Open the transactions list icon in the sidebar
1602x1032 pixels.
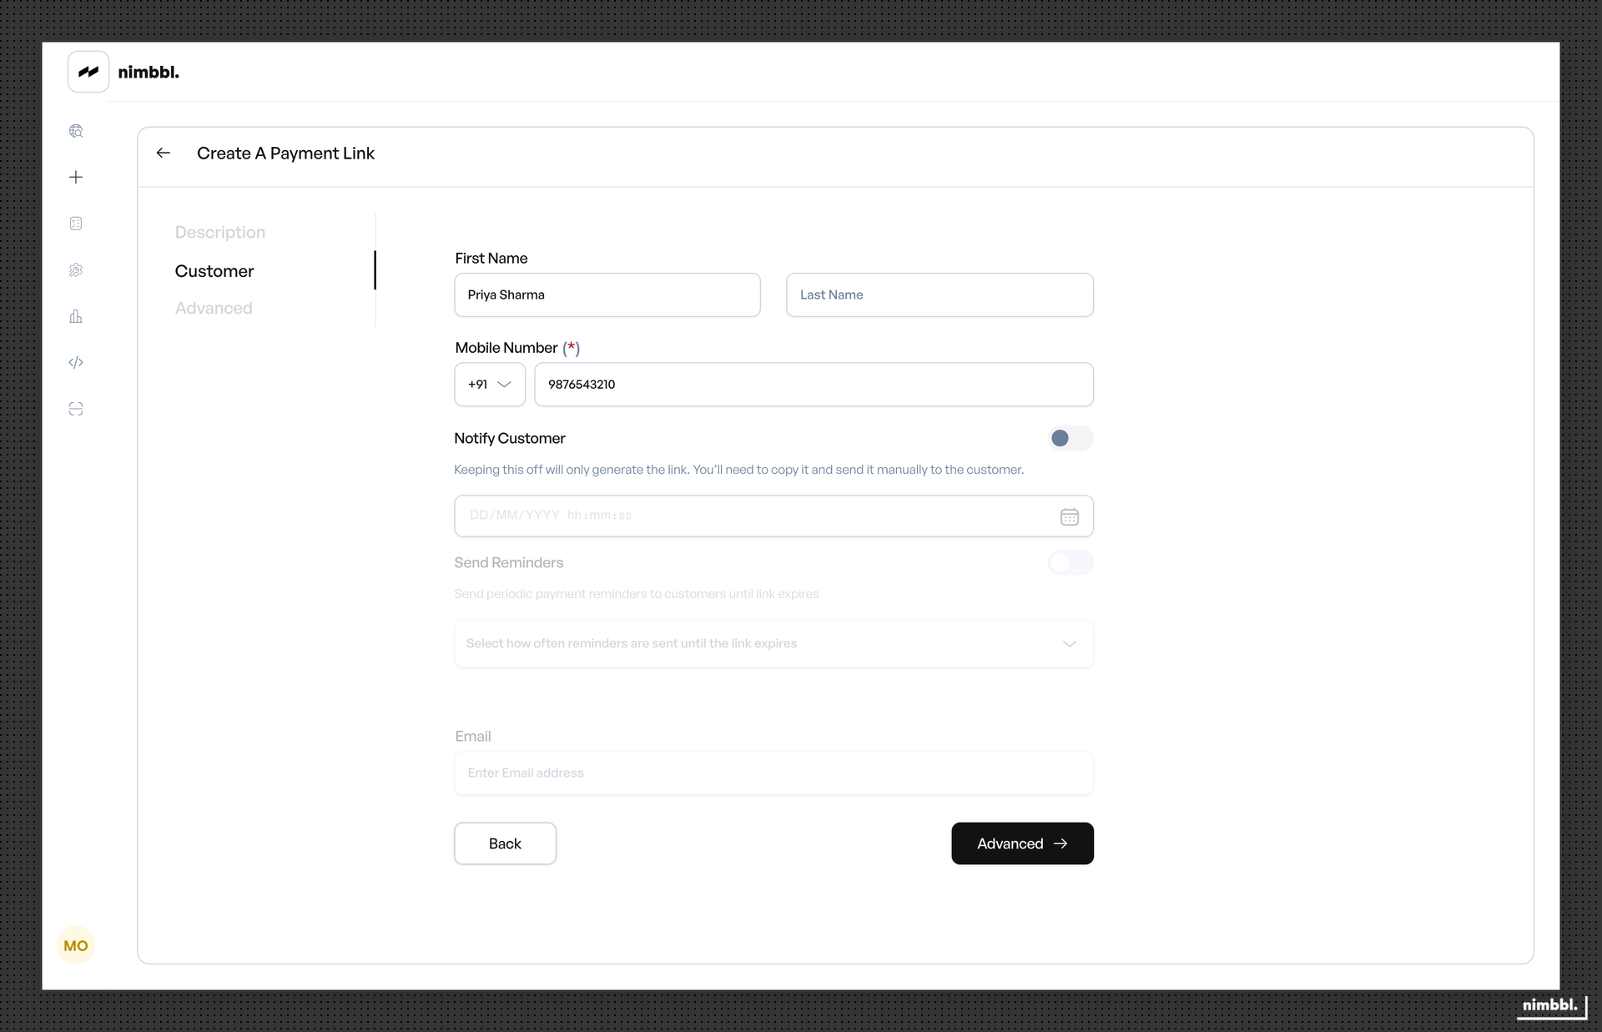pyautogui.click(x=76, y=223)
